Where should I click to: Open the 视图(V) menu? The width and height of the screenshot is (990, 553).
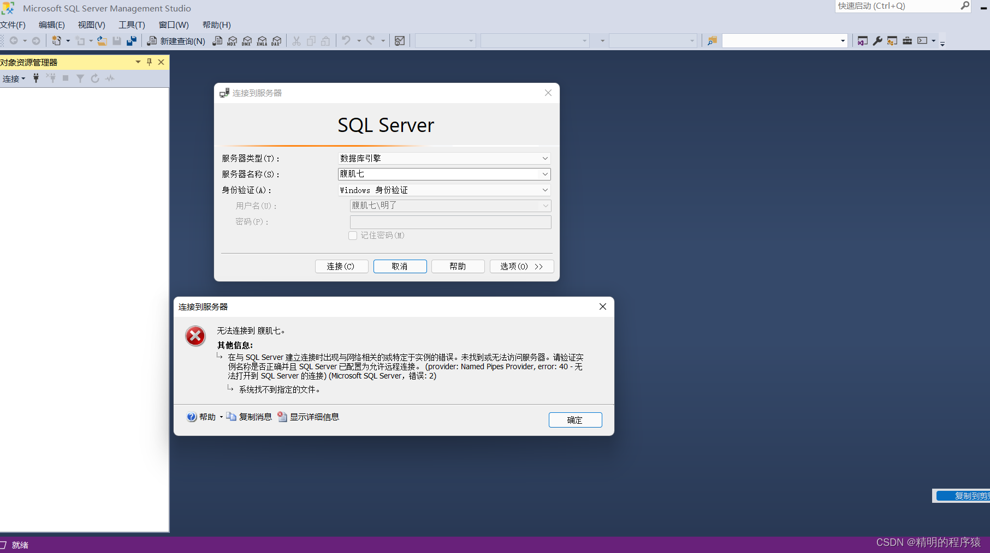click(92, 25)
